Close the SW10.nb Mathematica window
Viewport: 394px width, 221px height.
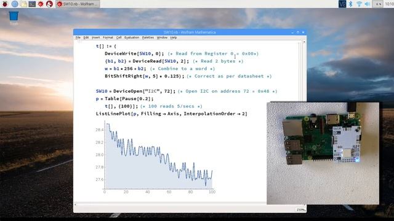pos(304,33)
